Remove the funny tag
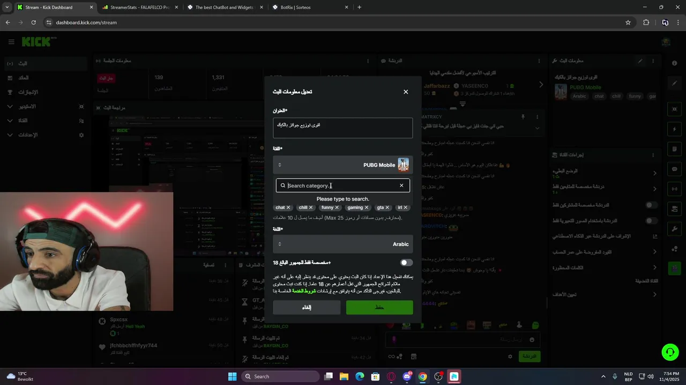 [337, 207]
